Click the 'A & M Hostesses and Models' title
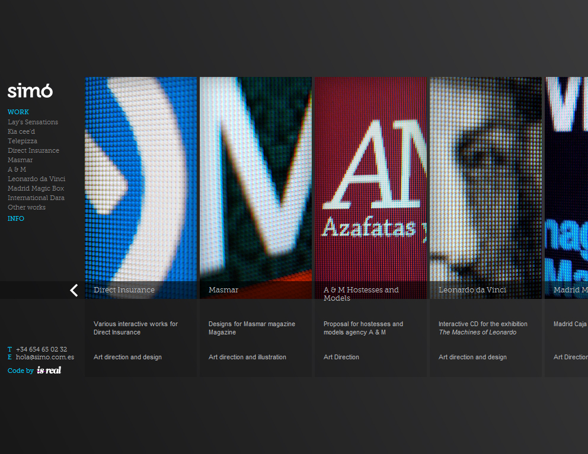Screen dimensions: 588x454 (361, 294)
